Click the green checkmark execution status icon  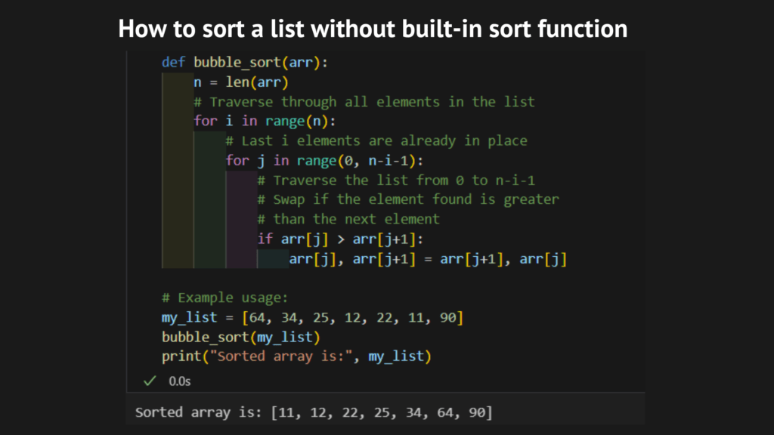(148, 381)
